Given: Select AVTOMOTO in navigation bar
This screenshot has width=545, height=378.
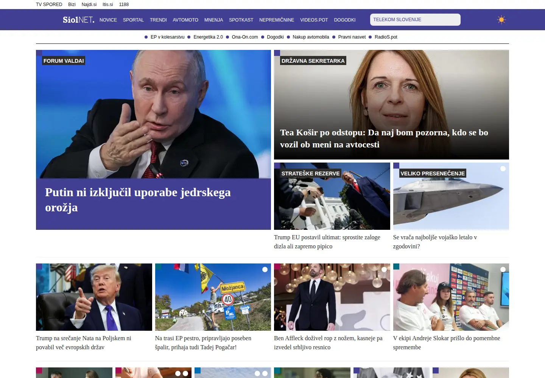Looking at the screenshot, I should coord(185,20).
